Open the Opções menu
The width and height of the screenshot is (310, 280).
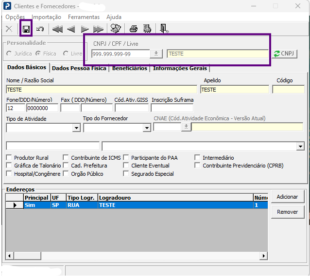tap(15, 17)
